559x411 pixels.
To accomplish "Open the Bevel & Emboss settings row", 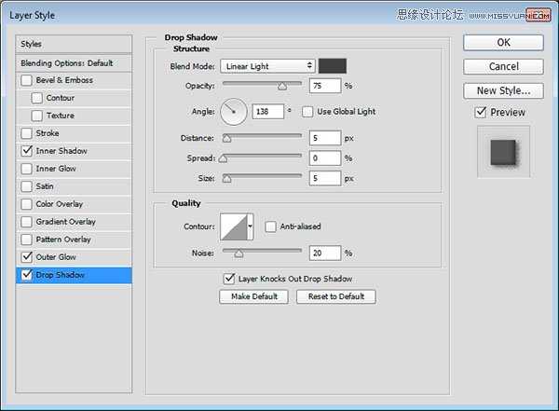I will (x=74, y=80).
